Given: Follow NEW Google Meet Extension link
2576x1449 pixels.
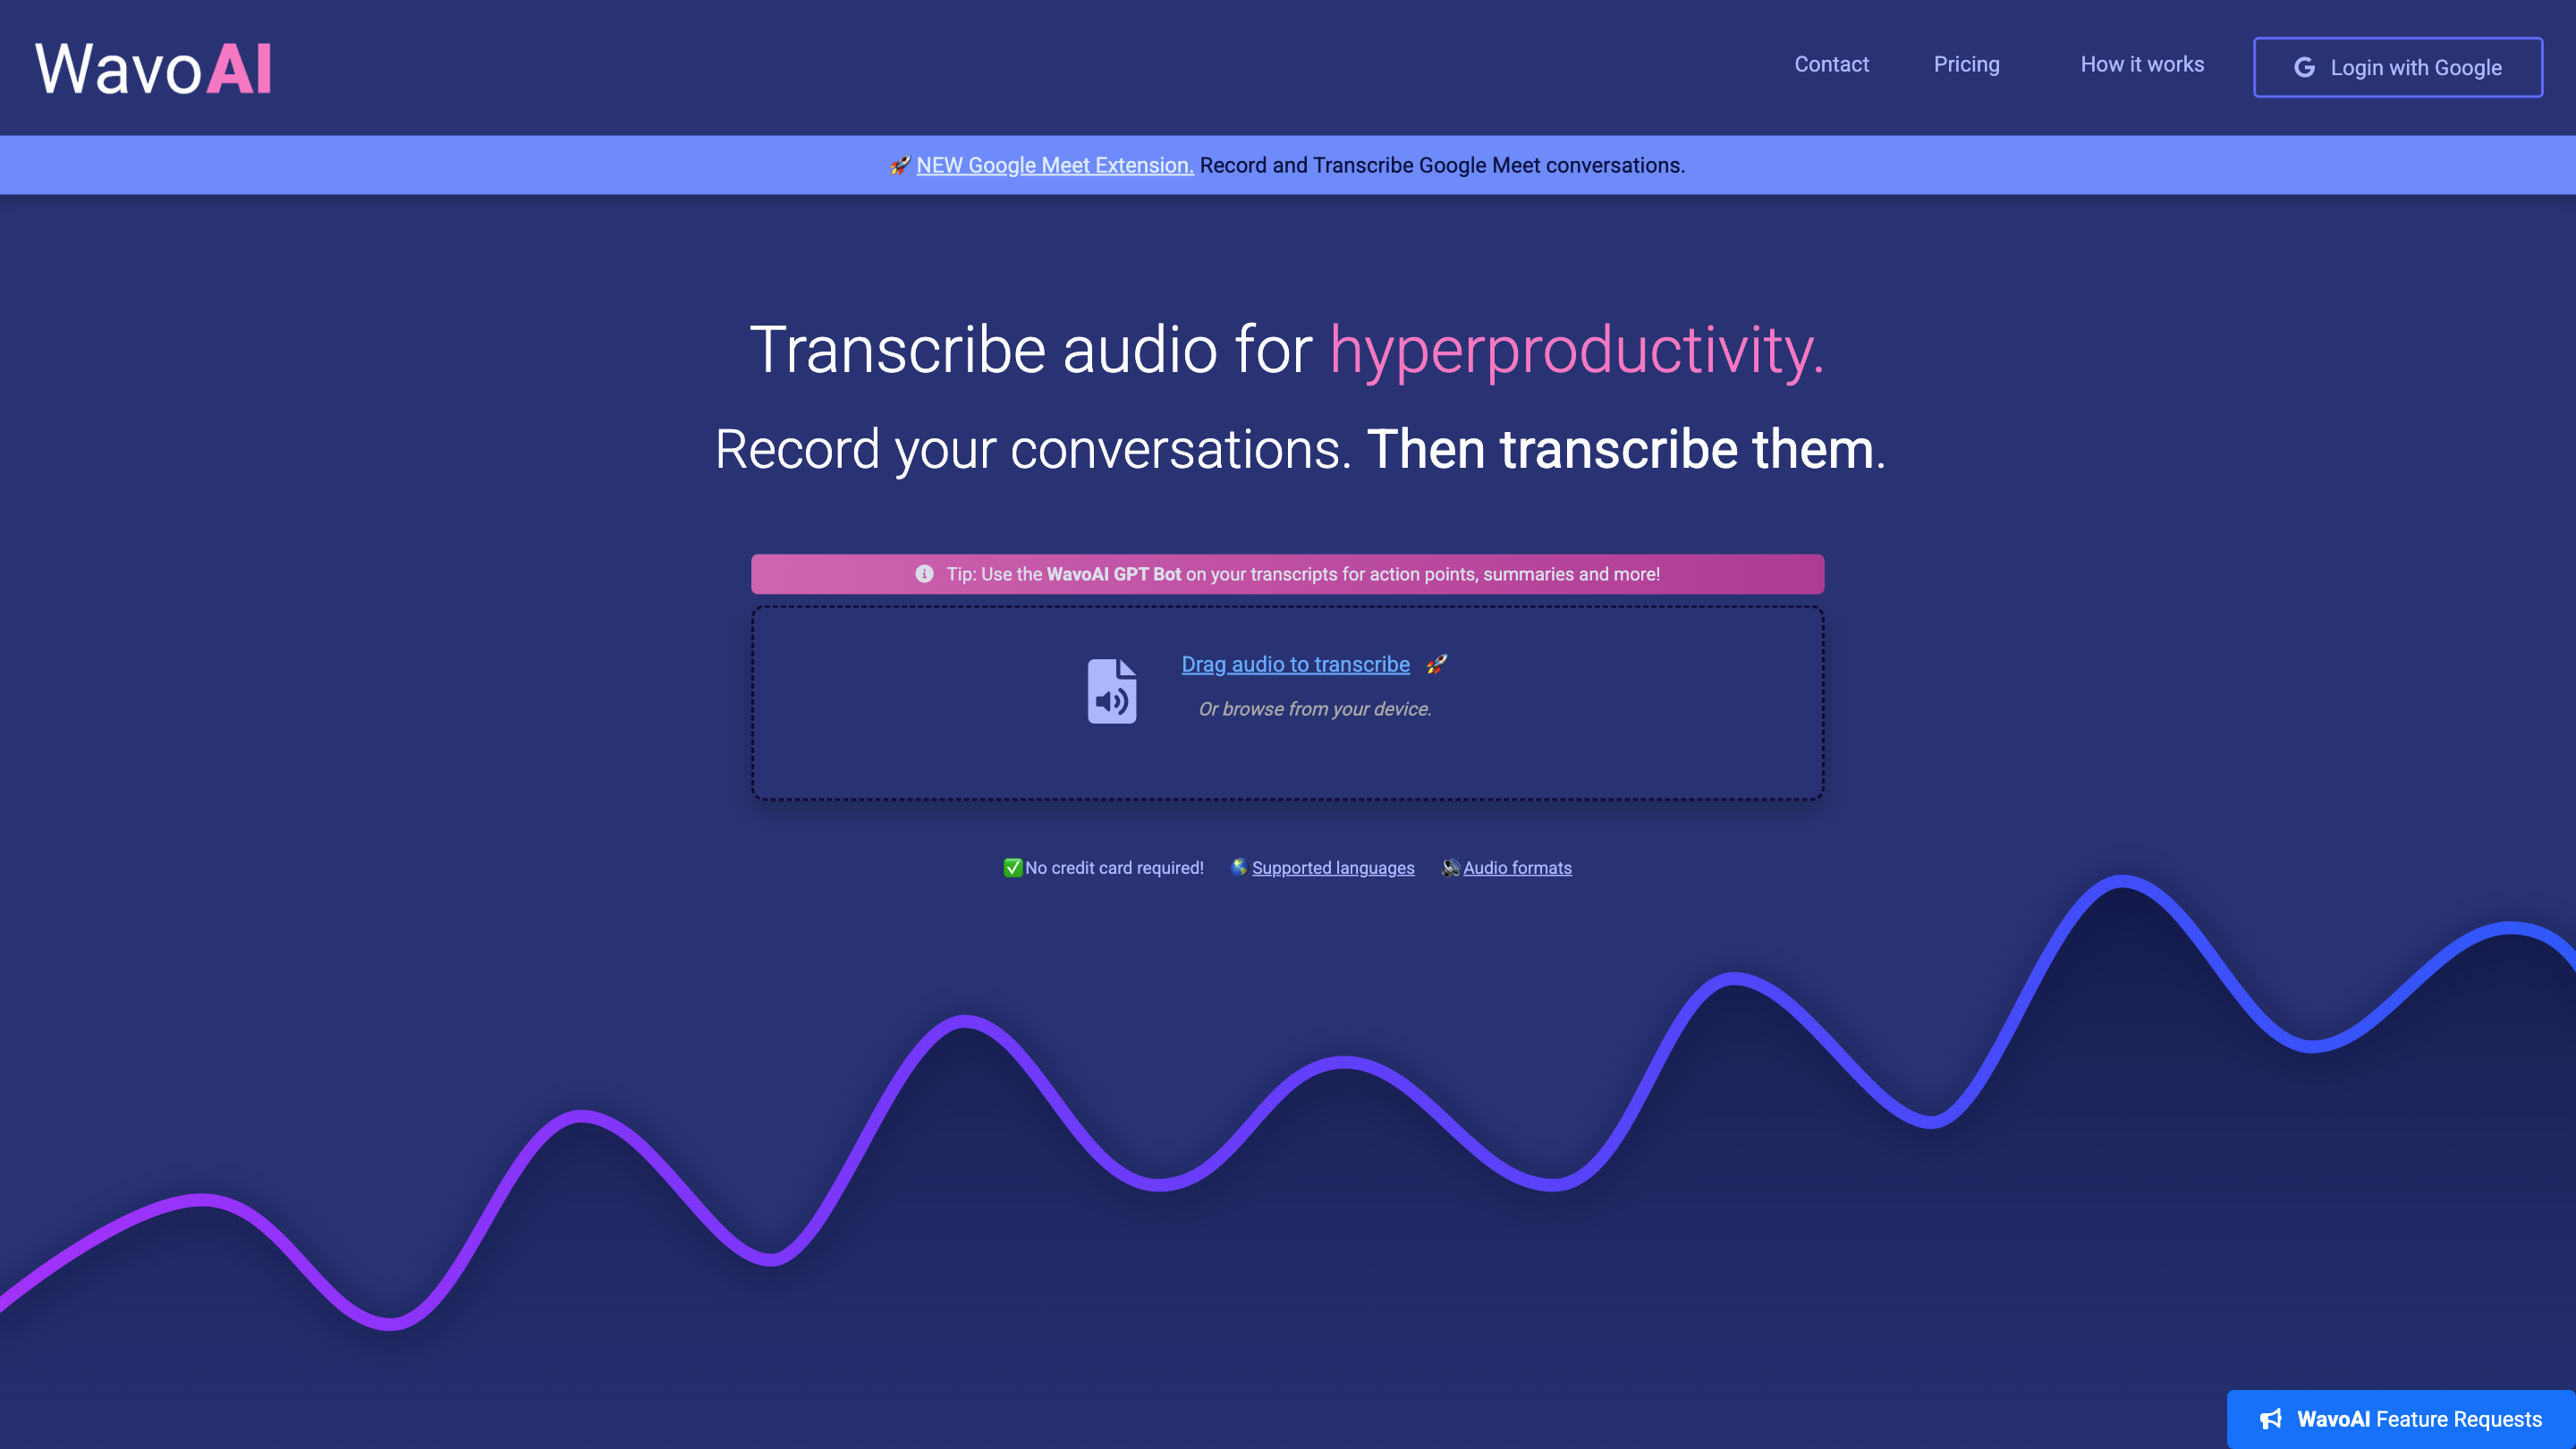Looking at the screenshot, I should (x=1054, y=165).
